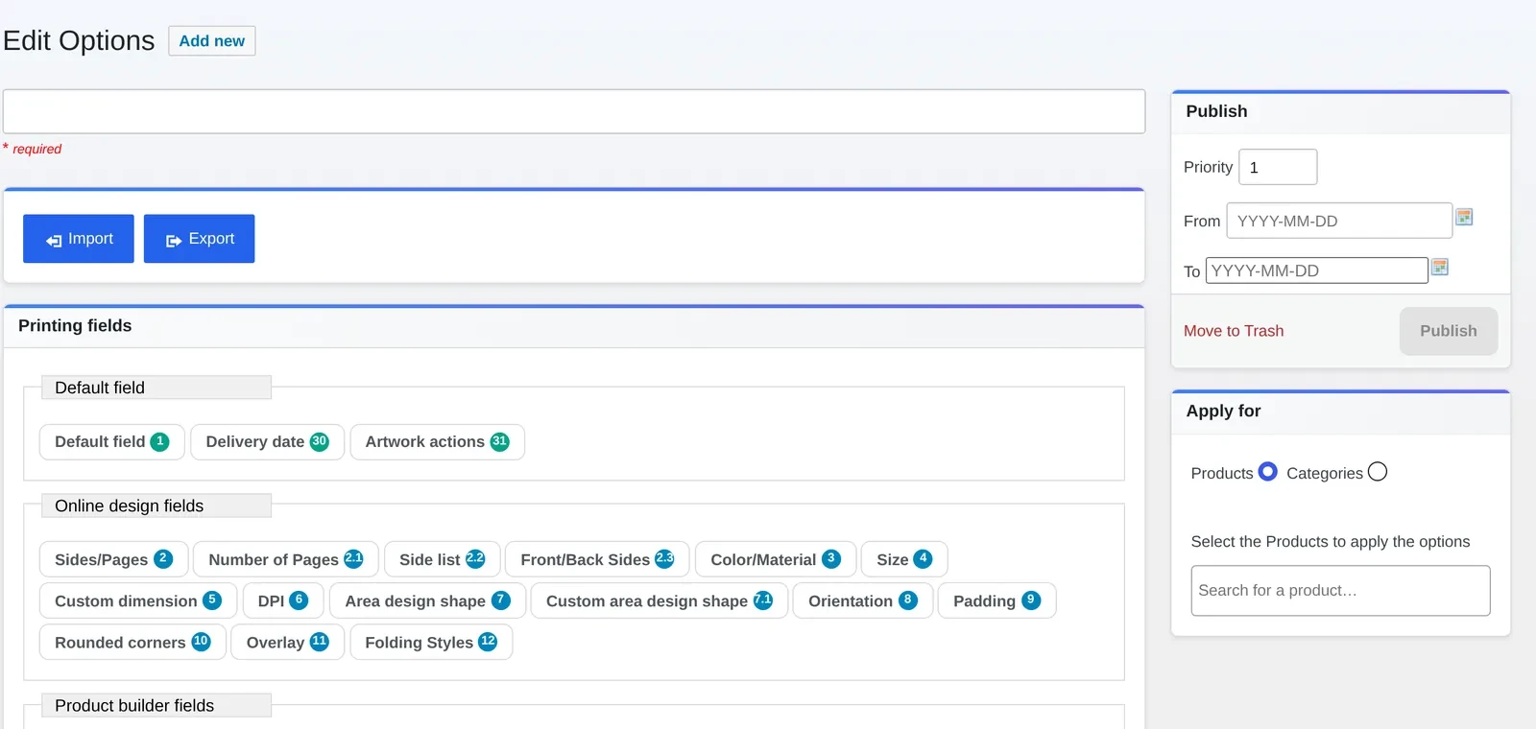Click the To date input field

(x=1317, y=270)
